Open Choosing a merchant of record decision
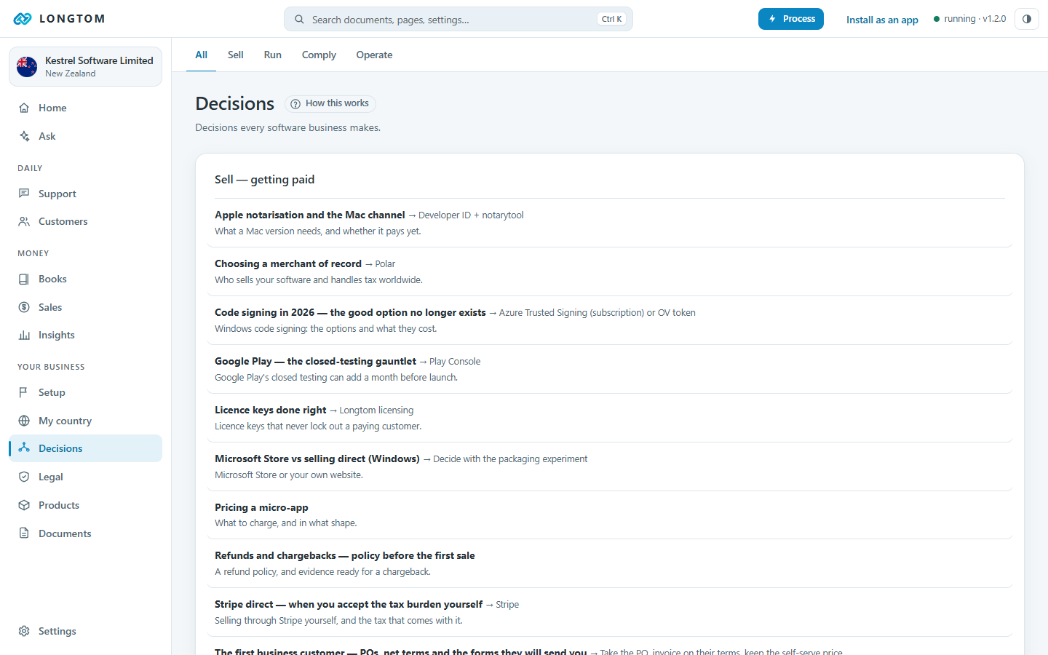Screen dimensions: 1048x655 (610, 271)
